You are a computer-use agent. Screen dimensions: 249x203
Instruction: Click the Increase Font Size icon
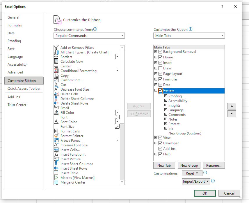56,145
